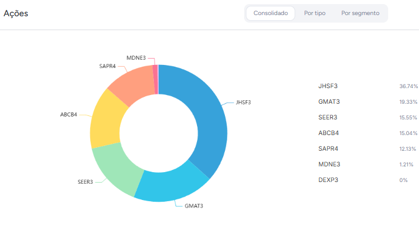This screenshot has height=251, width=419.
Task: Click the 1.21% value
Action: [406, 165]
